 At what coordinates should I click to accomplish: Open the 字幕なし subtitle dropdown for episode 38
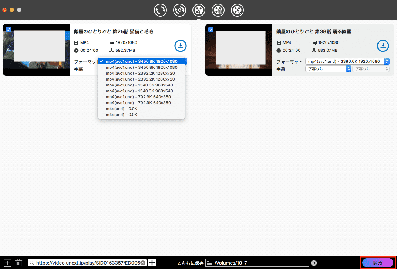[x=328, y=69]
